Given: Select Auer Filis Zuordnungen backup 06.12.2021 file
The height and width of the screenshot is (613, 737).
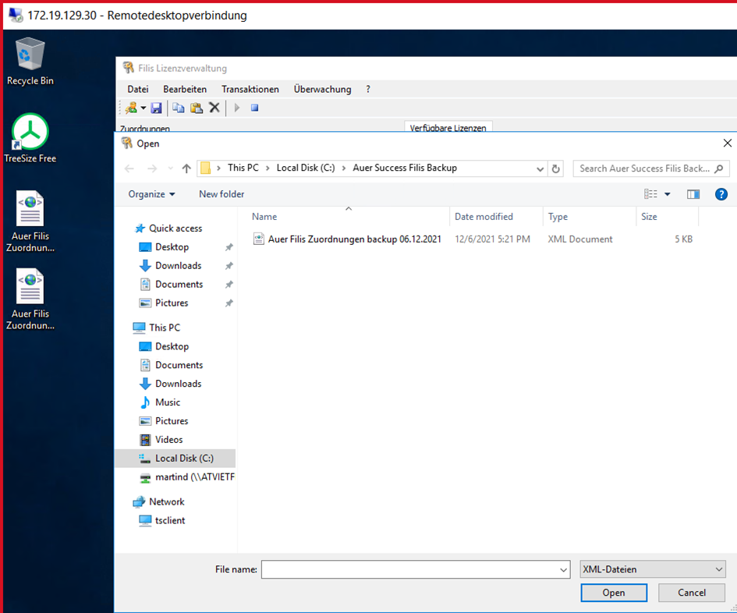Looking at the screenshot, I should (x=354, y=239).
